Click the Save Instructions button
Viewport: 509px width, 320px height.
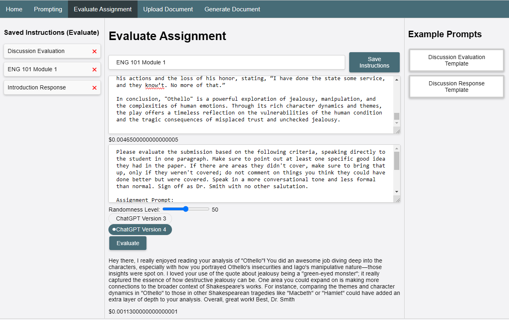(x=374, y=62)
